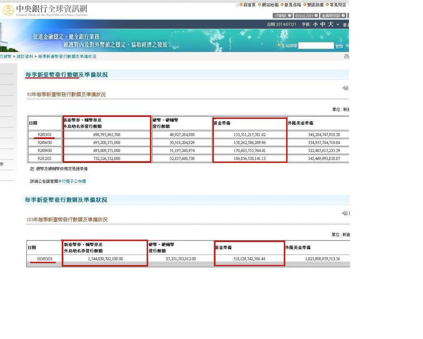This screenshot has width=423, height=339.
Task: Set font size to 大 (large)
Action: 331,24
